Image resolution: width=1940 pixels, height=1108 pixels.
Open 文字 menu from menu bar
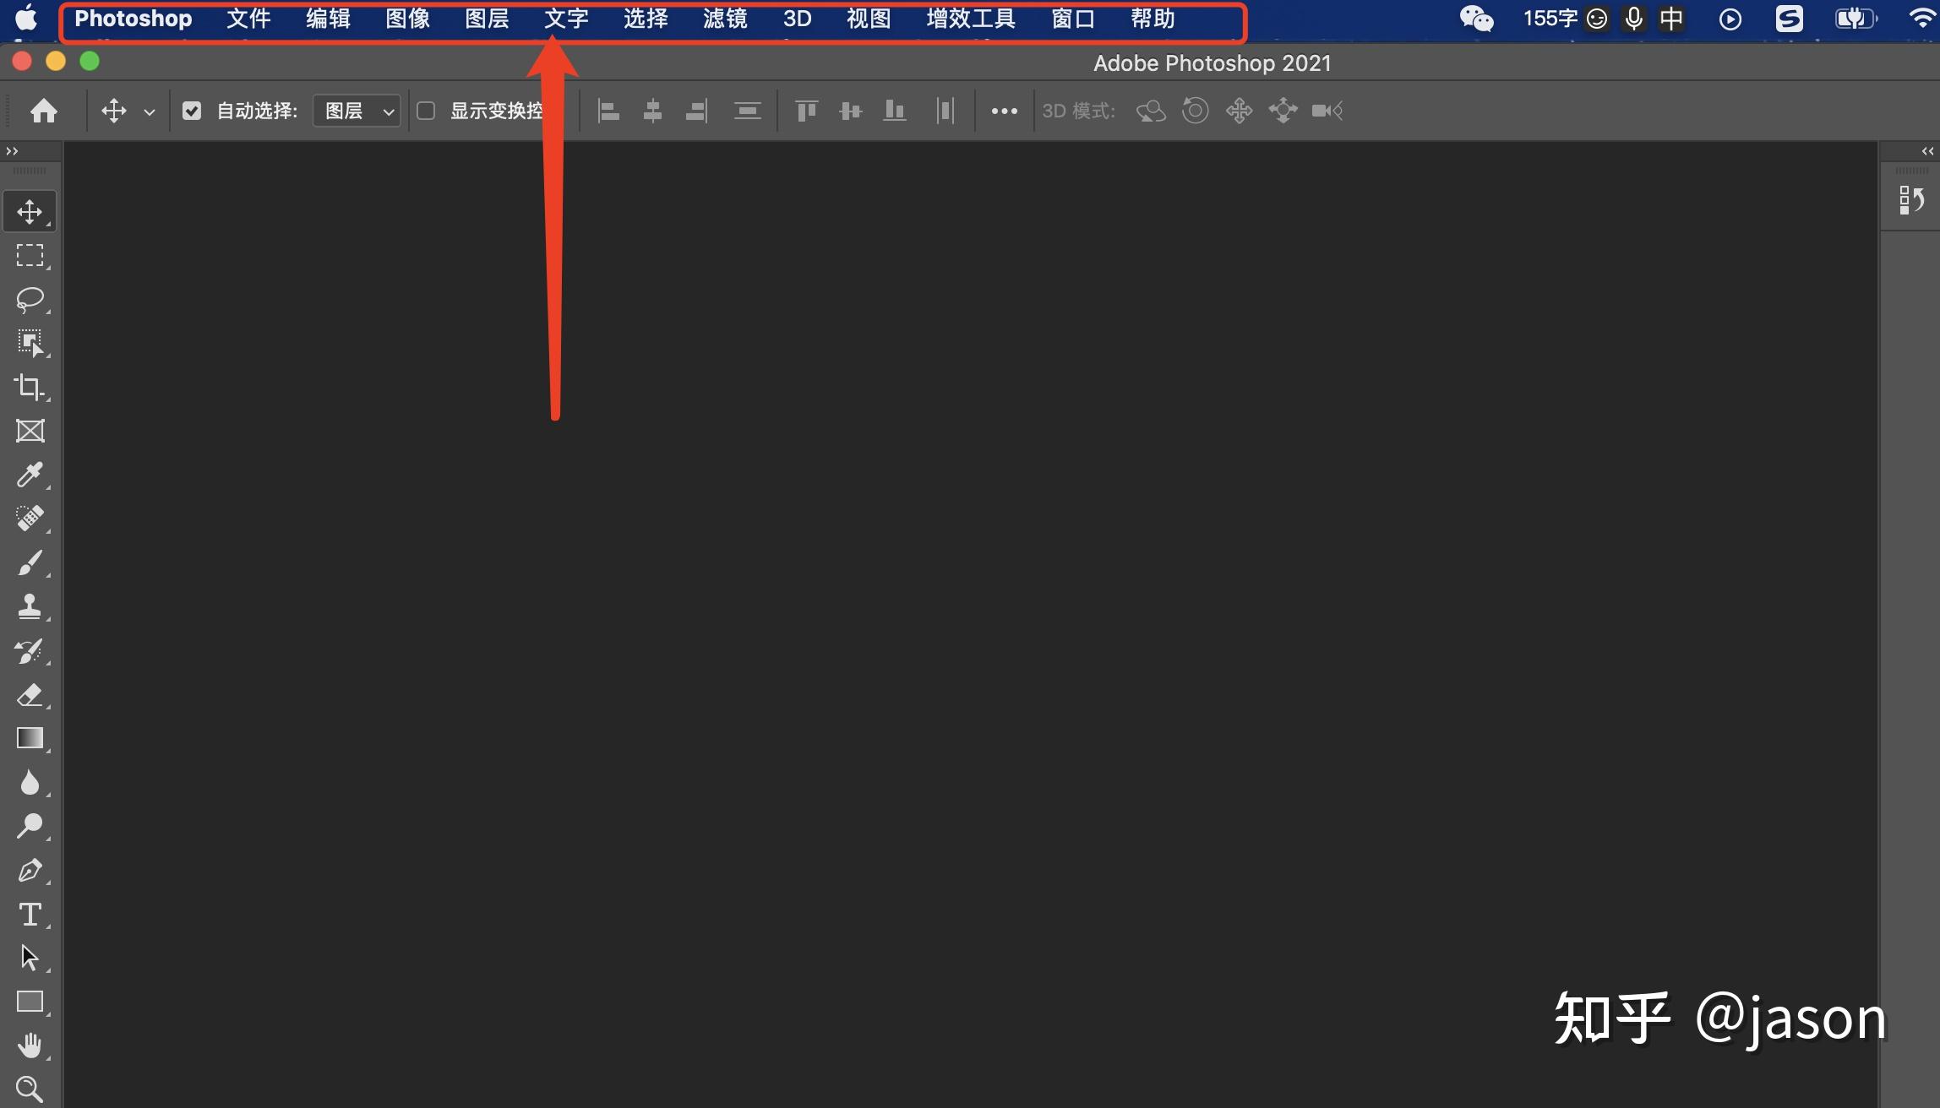(x=565, y=19)
